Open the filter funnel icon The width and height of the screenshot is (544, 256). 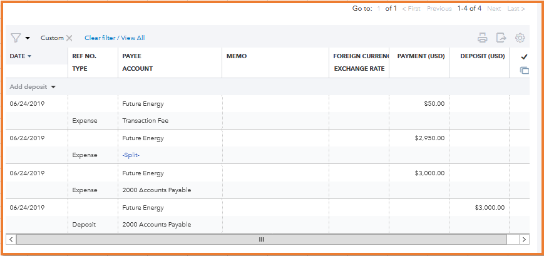[x=16, y=38]
